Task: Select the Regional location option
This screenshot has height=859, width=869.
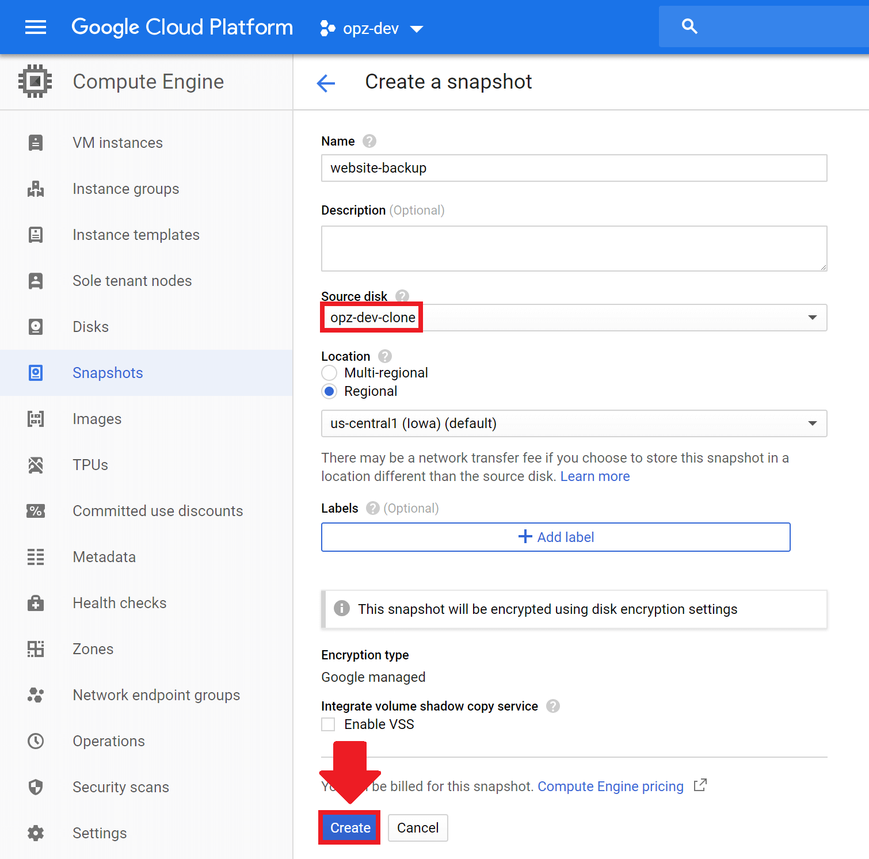Action: point(329,391)
